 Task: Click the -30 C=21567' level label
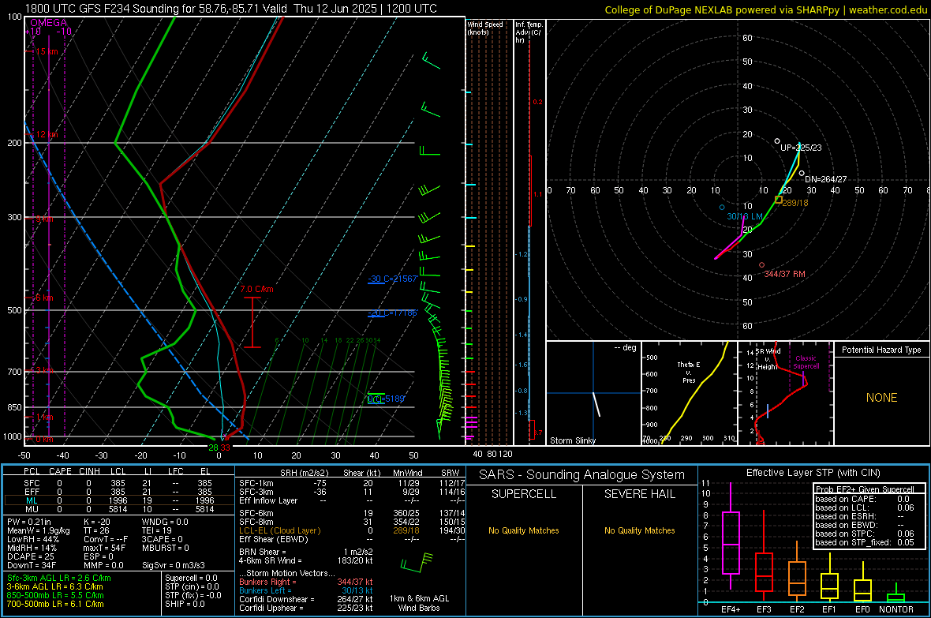point(393,279)
